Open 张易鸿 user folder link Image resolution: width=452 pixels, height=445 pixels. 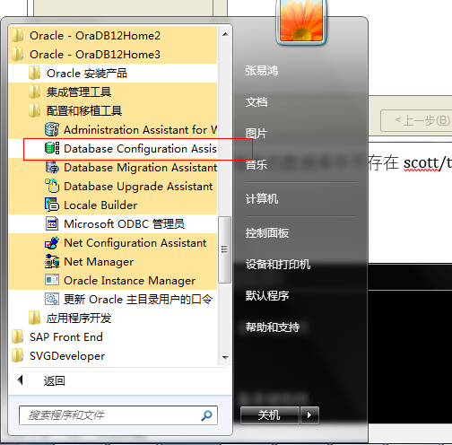[x=262, y=71]
